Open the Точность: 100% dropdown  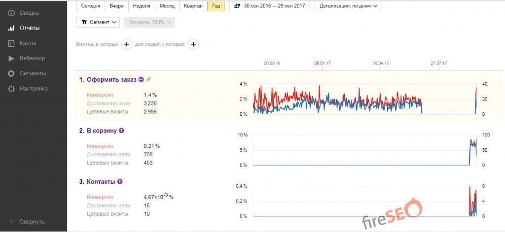[149, 22]
